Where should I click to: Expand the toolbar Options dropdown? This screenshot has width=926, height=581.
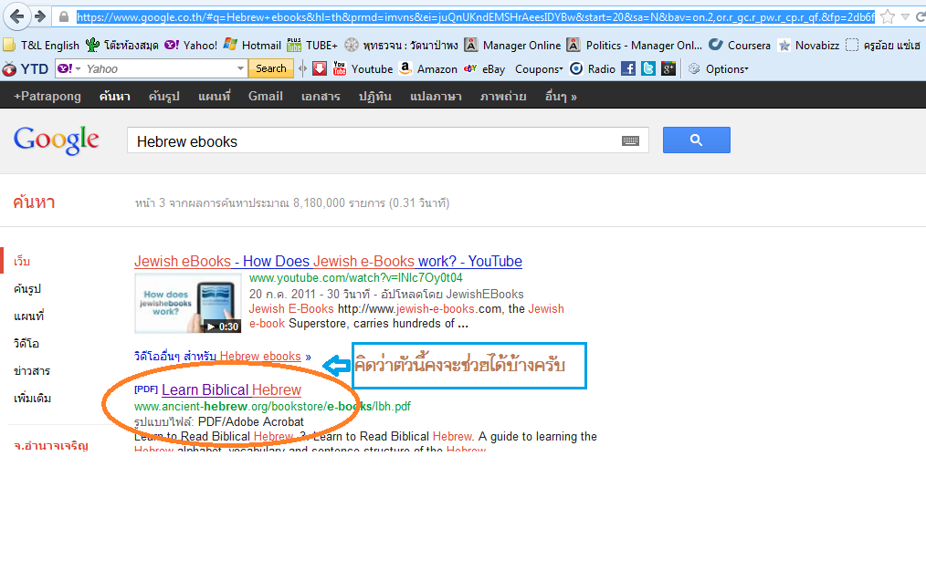[x=718, y=69]
